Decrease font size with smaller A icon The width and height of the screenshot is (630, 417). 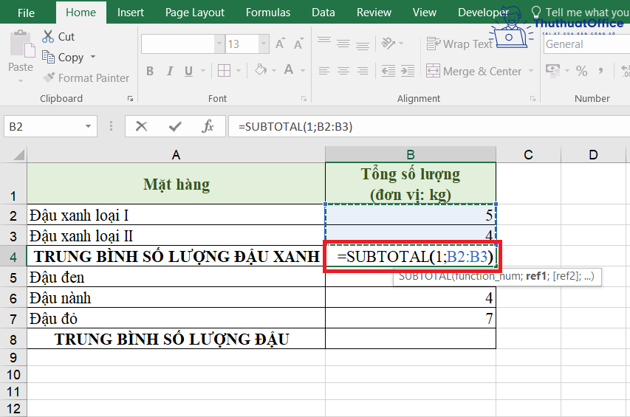pyautogui.click(x=298, y=44)
